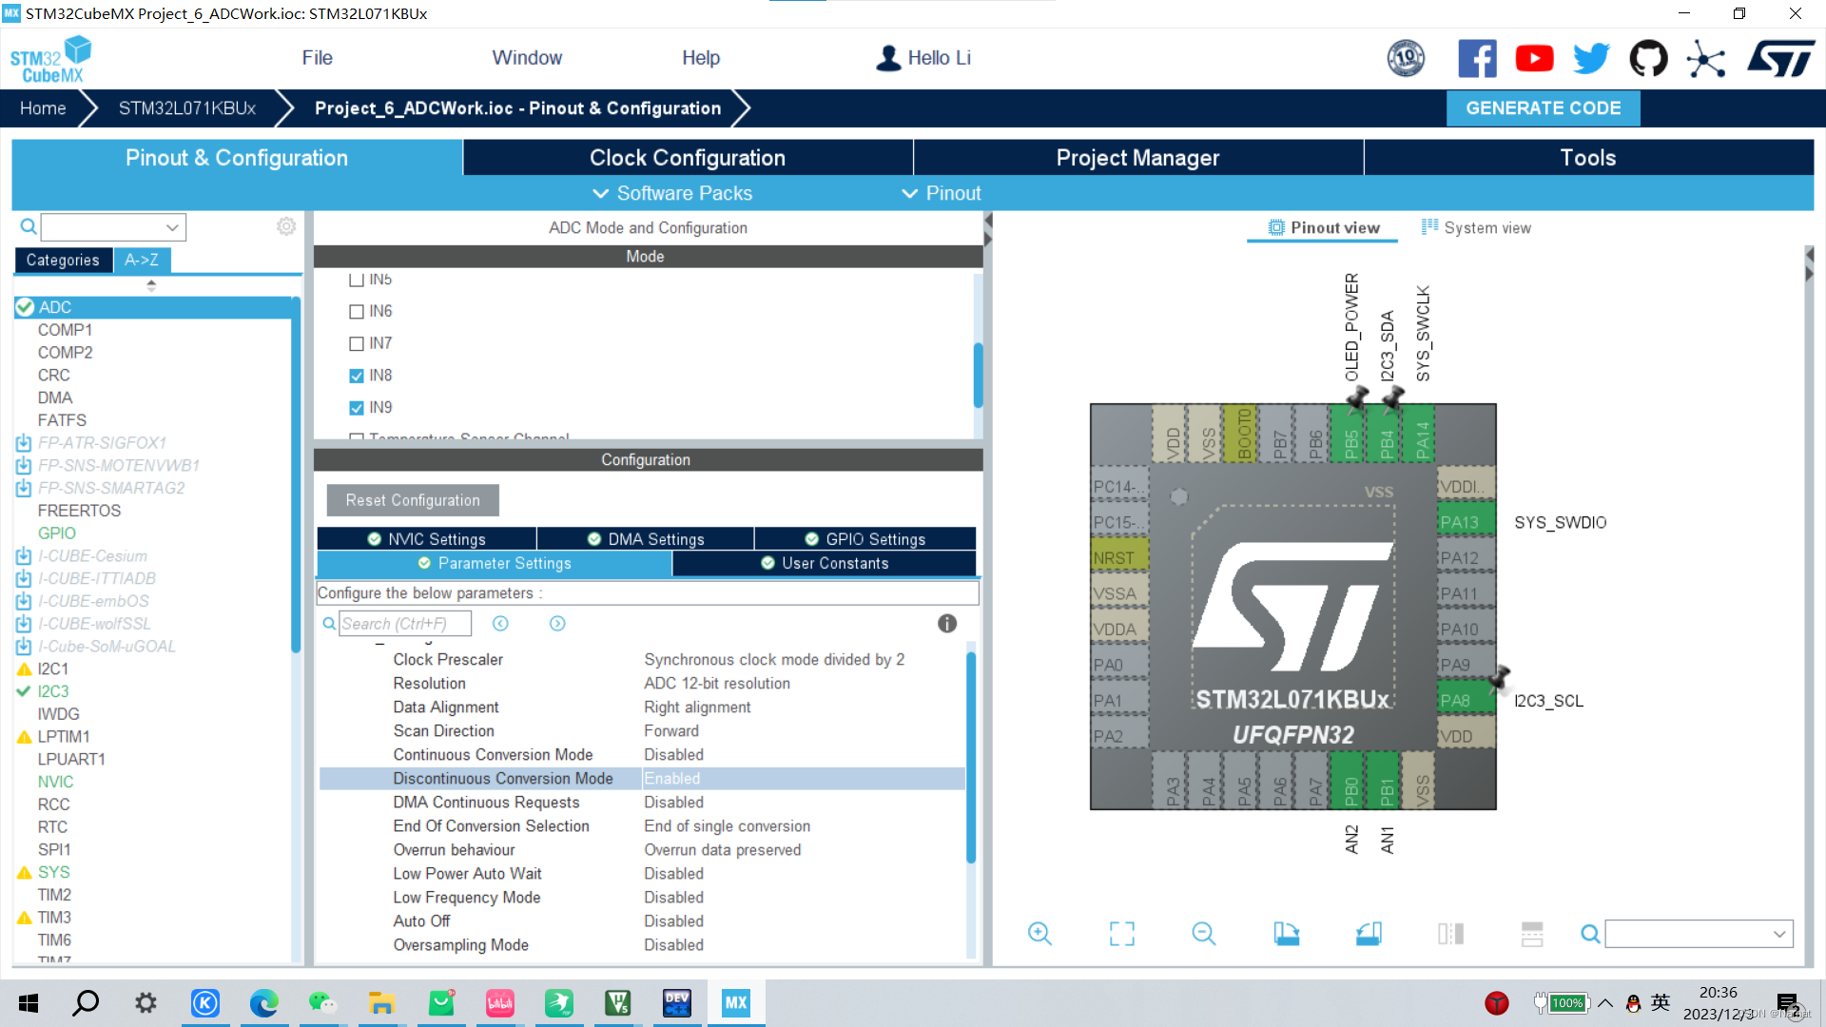
Task: Click the ST community network icon
Action: point(1705,59)
